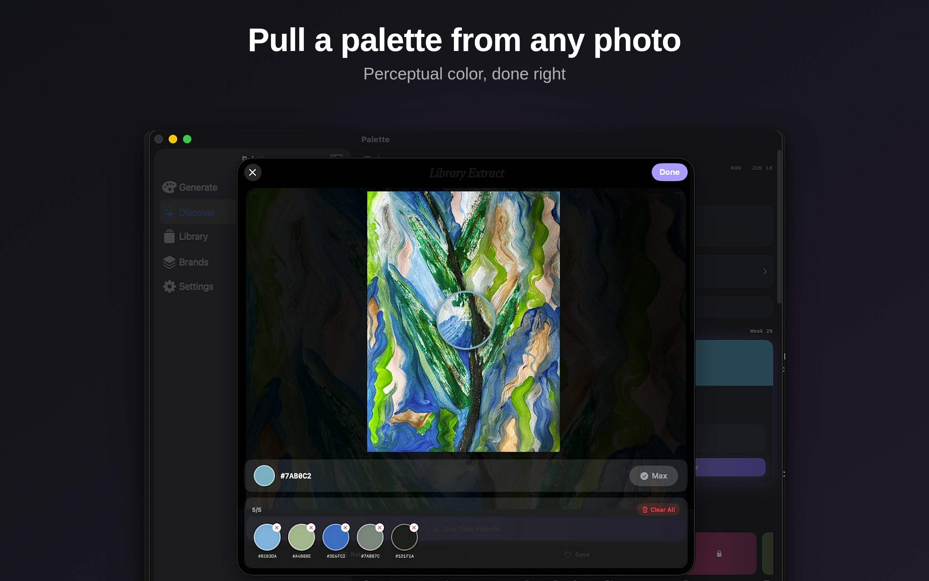
Task: Open Settings in the sidebar
Action: 188,286
